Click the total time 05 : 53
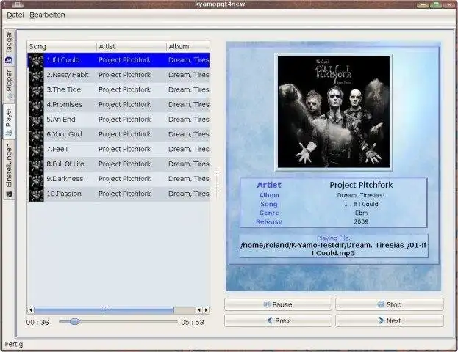This screenshot has height=352, width=458. coord(192,322)
